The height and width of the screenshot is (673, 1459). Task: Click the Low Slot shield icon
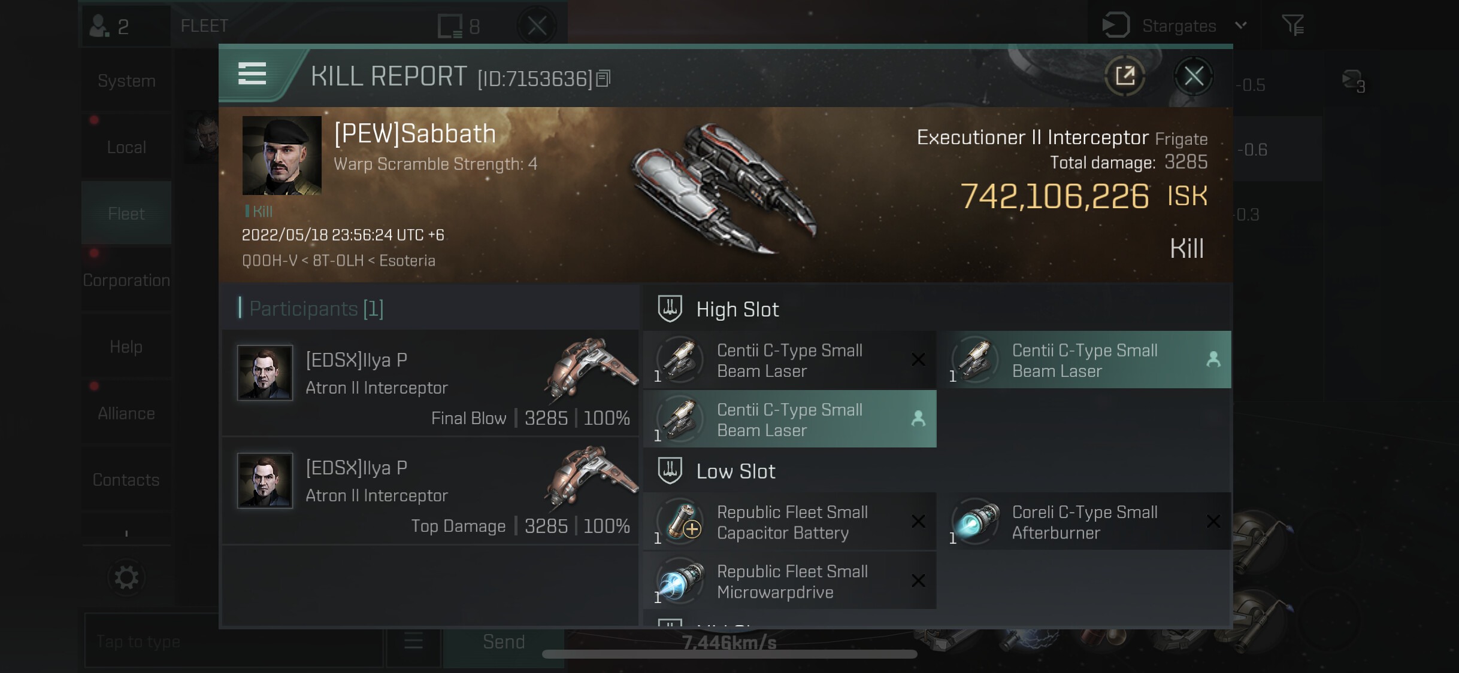click(670, 471)
